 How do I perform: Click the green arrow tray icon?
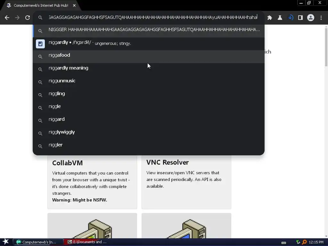[x=298, y=242]
